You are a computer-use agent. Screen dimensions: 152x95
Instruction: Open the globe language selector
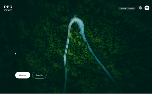140,8
